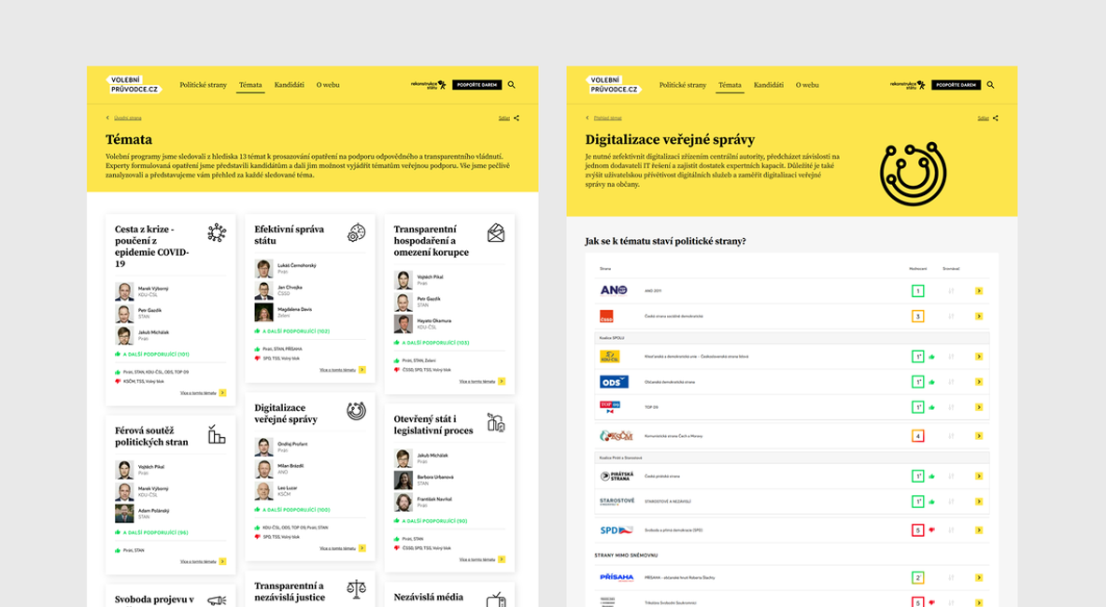This screenshot has height=607, width=1106.
Task: Click Hayato Okamura's photo
Action: 403,324
